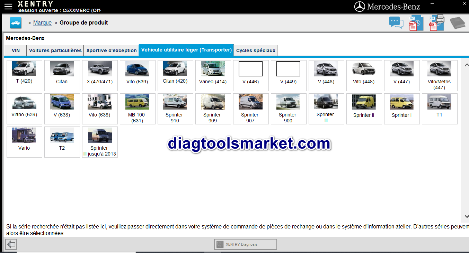
Task: Follow the Marque breadcrumb link
Action: (x=42, y=23)
